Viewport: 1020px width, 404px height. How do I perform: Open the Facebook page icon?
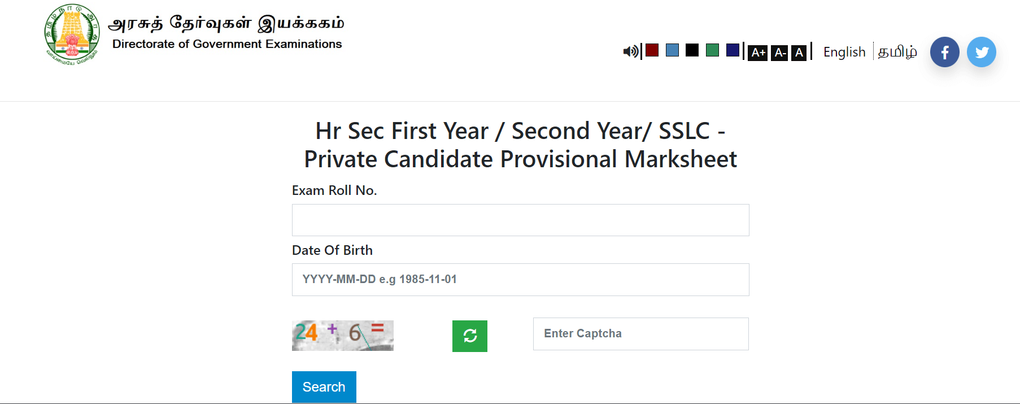pos(945,52)
